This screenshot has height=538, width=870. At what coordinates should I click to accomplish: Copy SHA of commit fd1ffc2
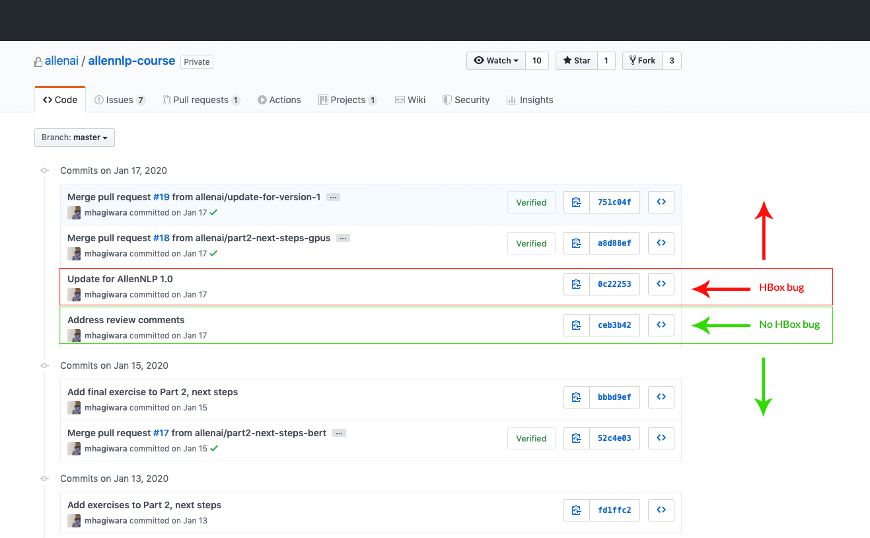coord(577,510)
